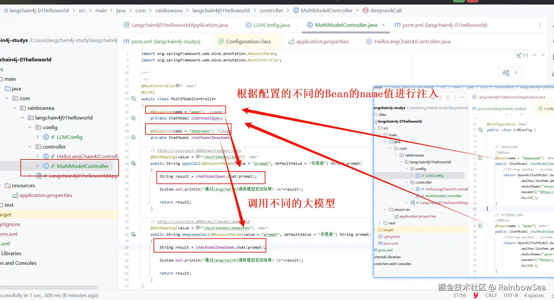This screenshot has width=554, height=300.
Task: Close the MultiModelController.java tab
Action: (x=383, y=25)
